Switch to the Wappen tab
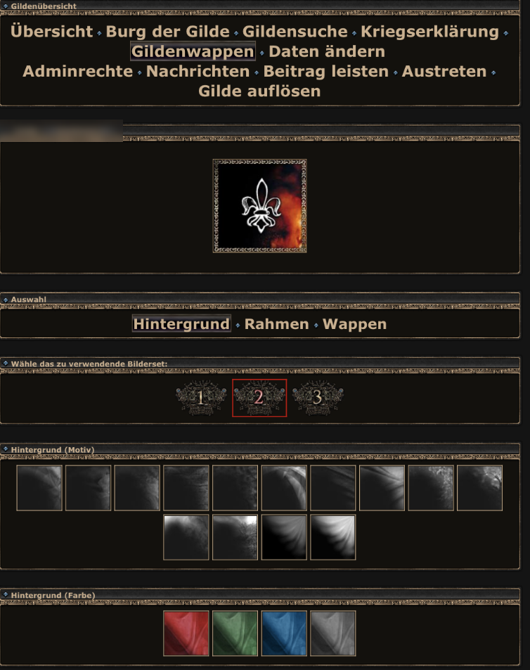The image size is (530, 670). 354,324
